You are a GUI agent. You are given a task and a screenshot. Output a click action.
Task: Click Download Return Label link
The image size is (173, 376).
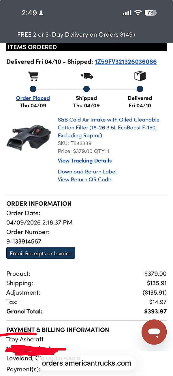coord(87,172)
